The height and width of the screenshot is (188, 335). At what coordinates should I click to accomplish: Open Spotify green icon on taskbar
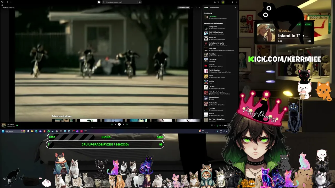point(48,131)
